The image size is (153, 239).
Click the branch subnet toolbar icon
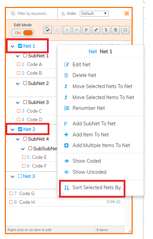click(x=86, y=30)
